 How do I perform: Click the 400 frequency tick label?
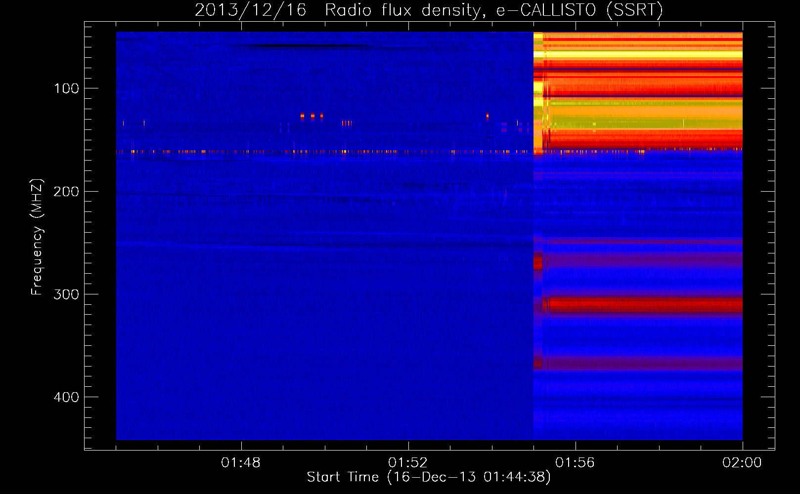coord(66,397)
